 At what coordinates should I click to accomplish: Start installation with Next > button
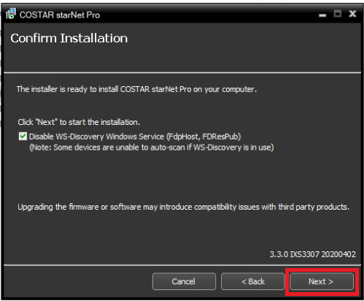click(x=322, y=281)
